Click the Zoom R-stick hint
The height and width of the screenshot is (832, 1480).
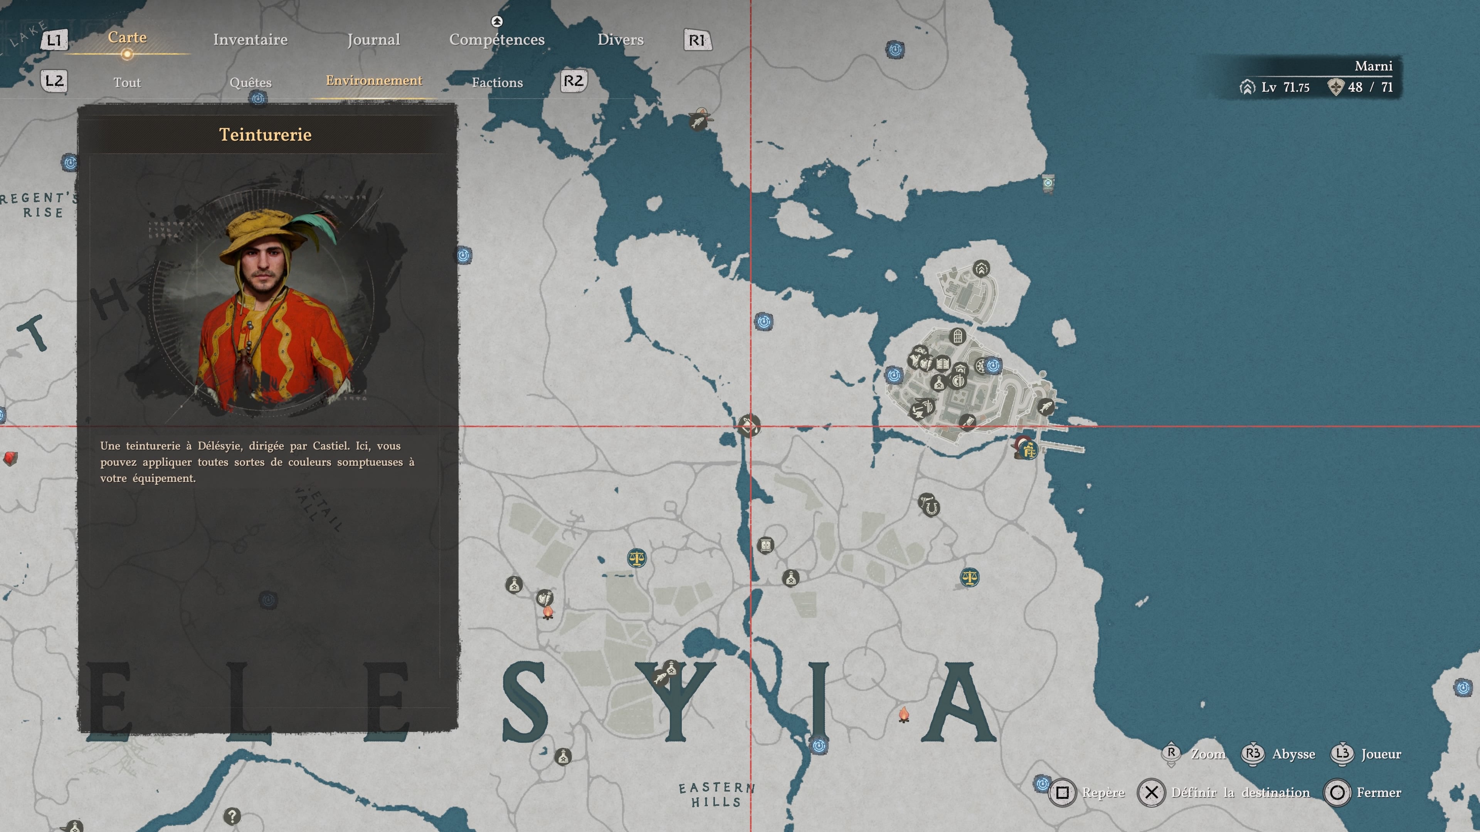[x=1172, y=754]
